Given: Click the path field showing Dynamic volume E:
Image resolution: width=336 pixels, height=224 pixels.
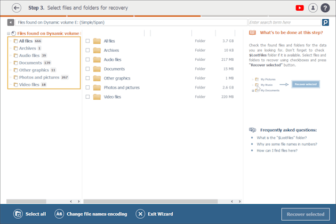Looking at the screenshot, I should coord(131,22).
